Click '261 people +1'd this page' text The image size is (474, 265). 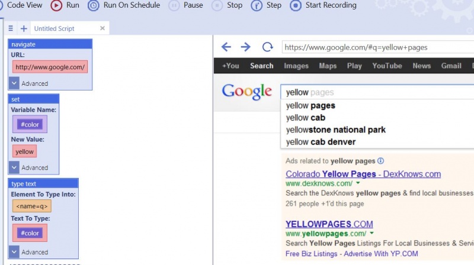click(325, 203)
